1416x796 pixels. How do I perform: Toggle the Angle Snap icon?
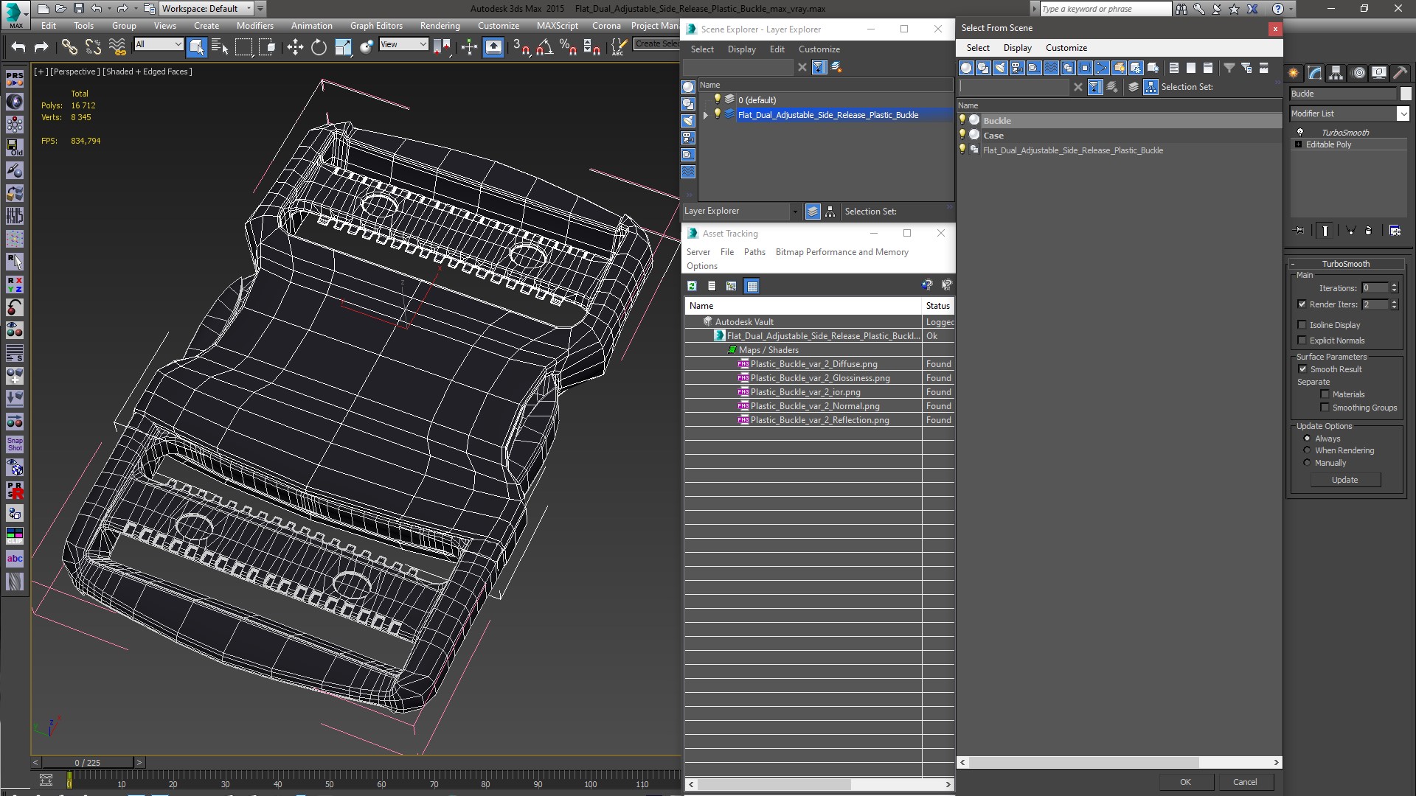click(x=544, y=46)
